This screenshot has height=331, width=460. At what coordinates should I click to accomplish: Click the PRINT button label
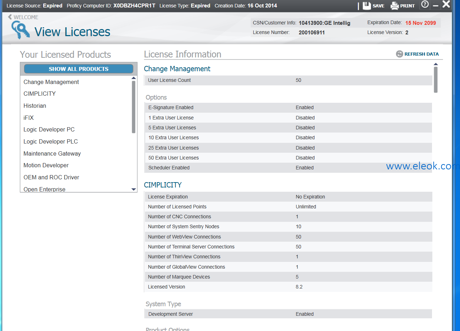pos(408,6)
